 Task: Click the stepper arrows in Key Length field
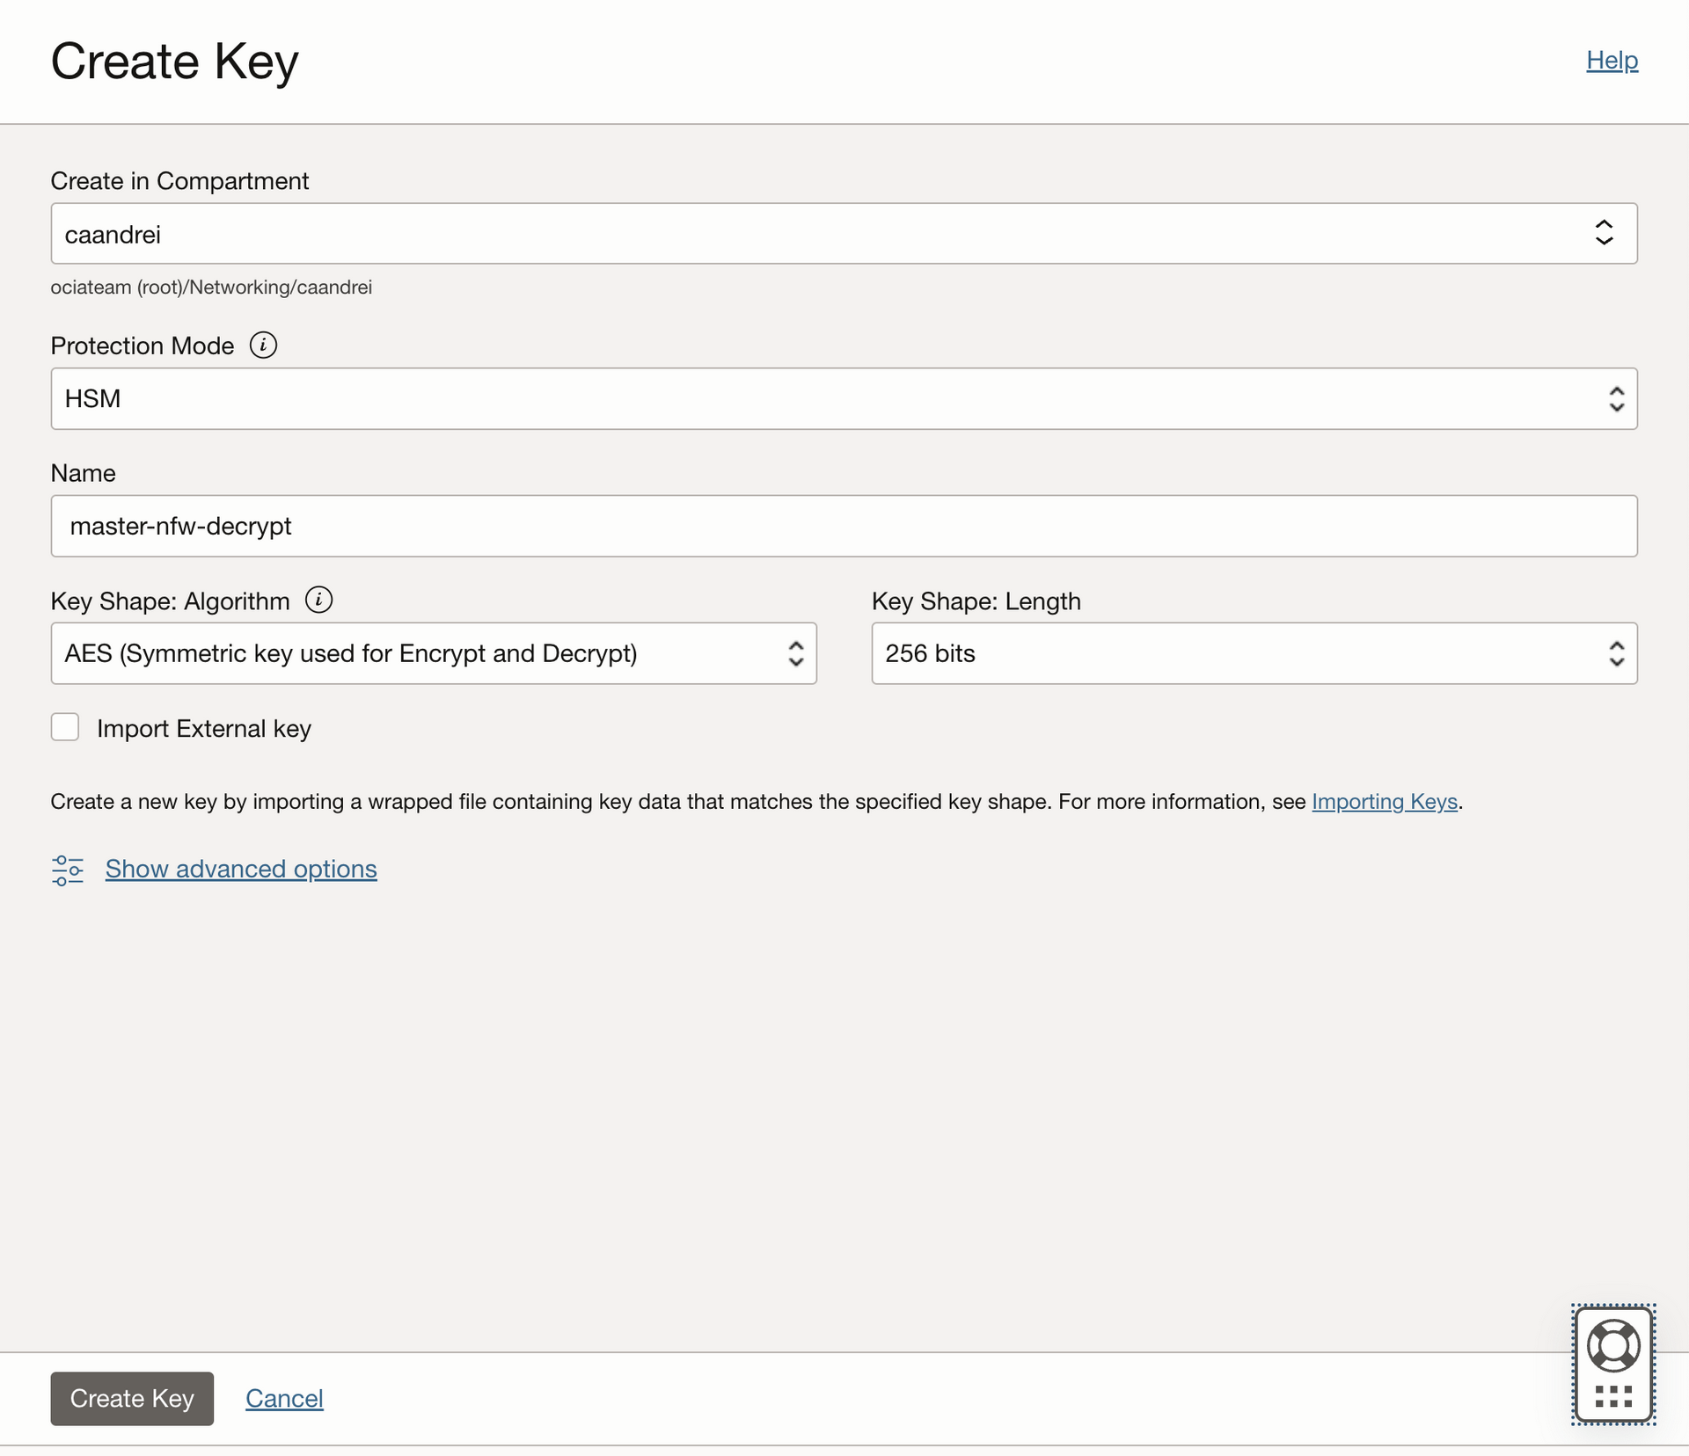pyautogui.click(x=1616, y=653)
